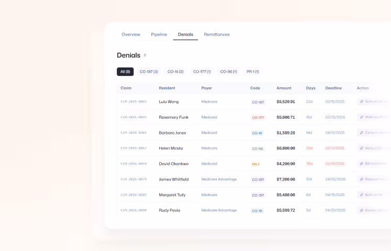Select resident name Rudy Pavia
The image size is (391, 251).
point(169,210)
